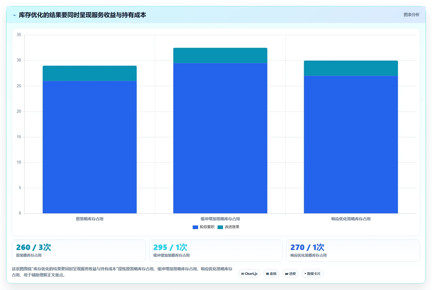Click the 改进效果 legend label text
432x290 pixels.
232,227
